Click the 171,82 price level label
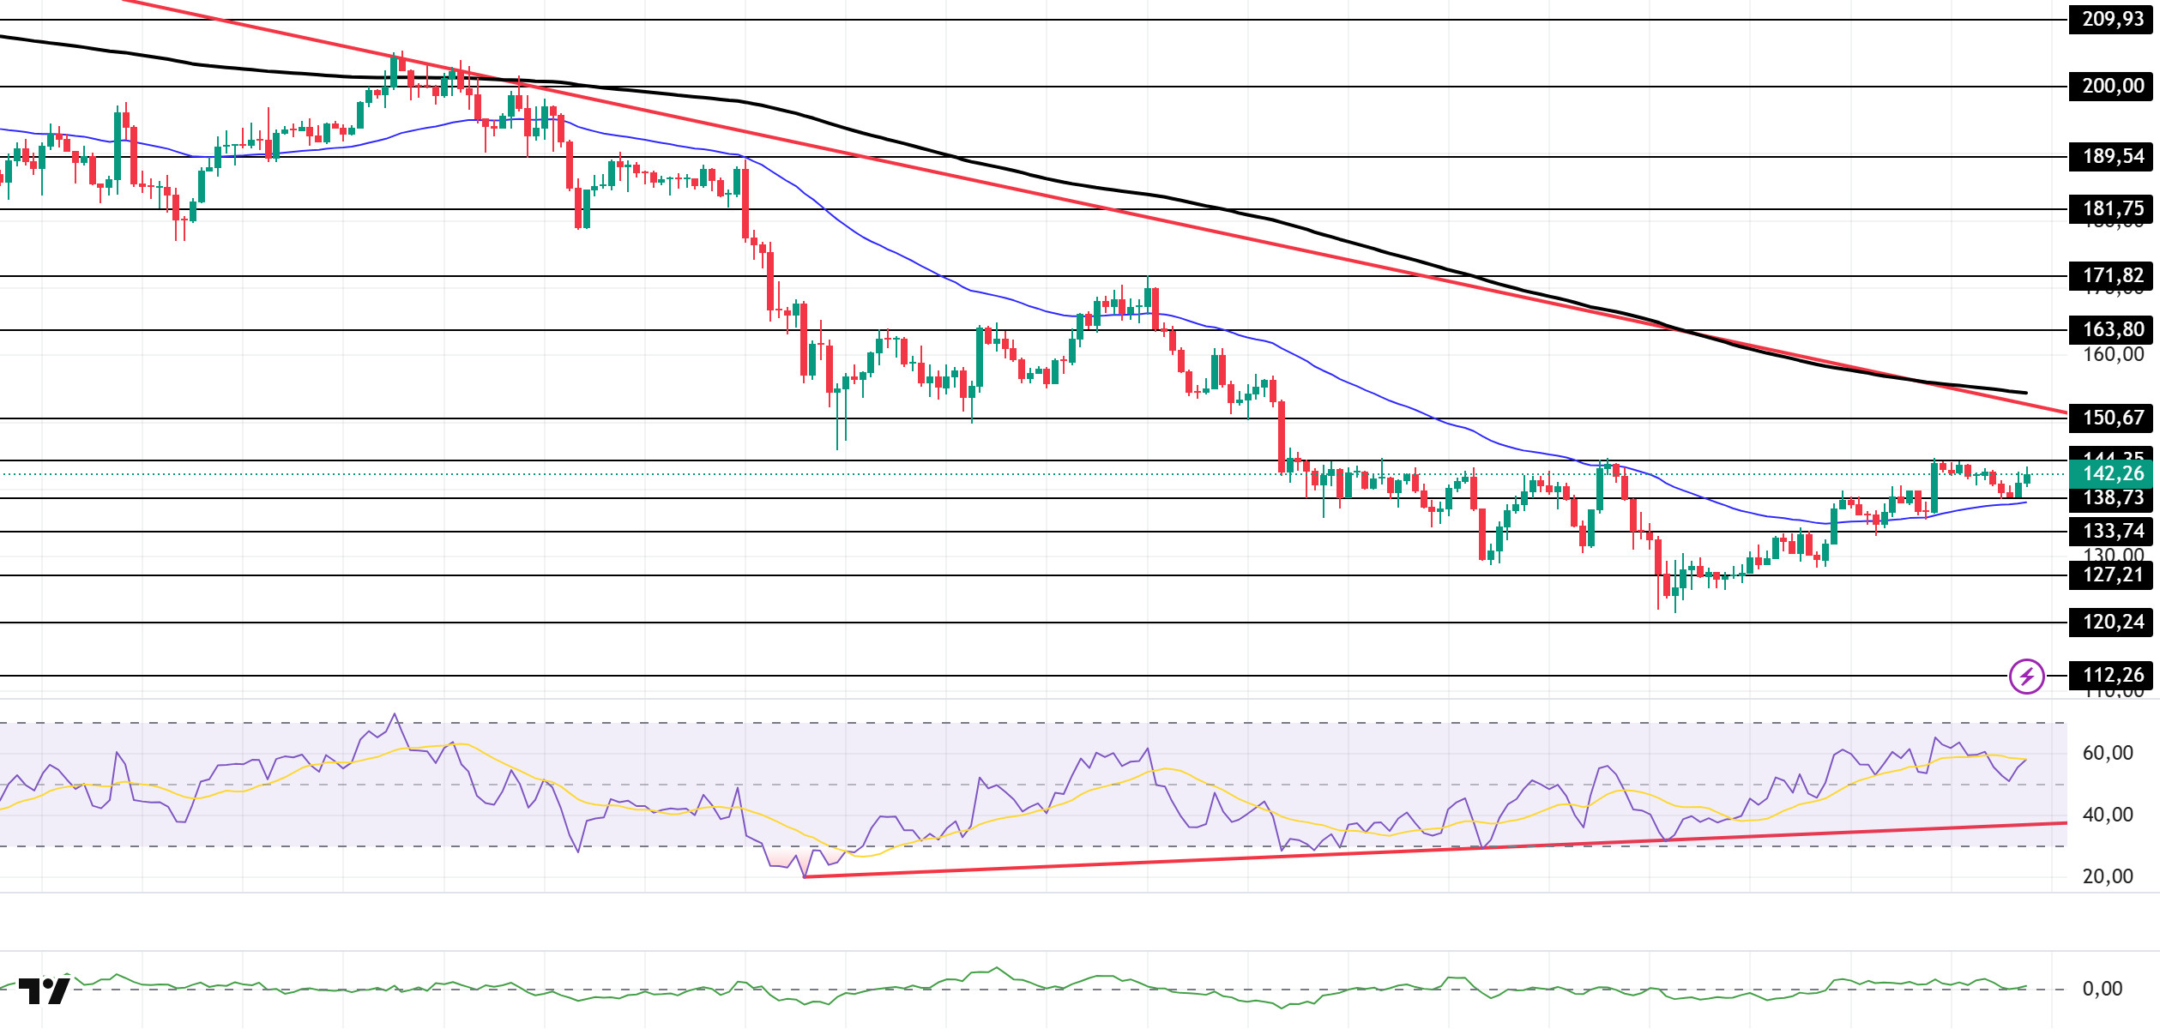2160x1035 pixels. (2112, 275)
